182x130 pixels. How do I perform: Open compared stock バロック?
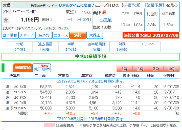point(50,28)
